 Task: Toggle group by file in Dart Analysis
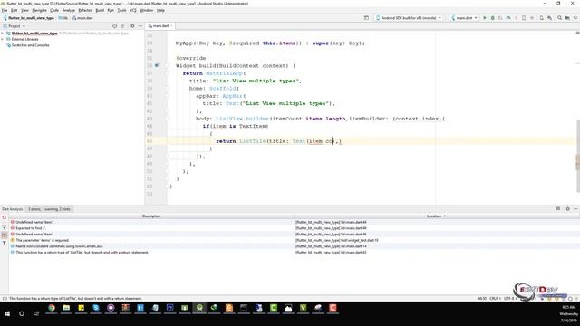[4, 235]
